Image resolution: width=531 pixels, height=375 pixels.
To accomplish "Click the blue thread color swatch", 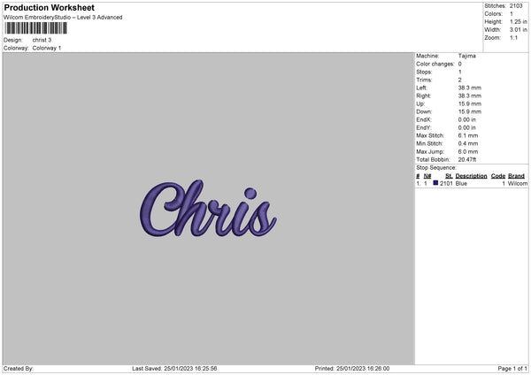I will click(435, 183).
